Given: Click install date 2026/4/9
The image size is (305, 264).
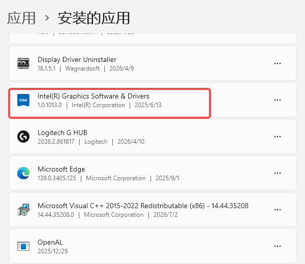Looking at the screenshot, I should (121, 69).
